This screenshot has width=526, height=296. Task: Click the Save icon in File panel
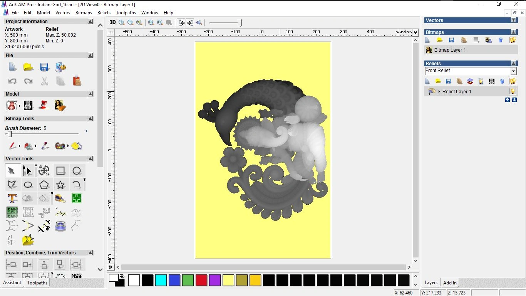[44, 67]
